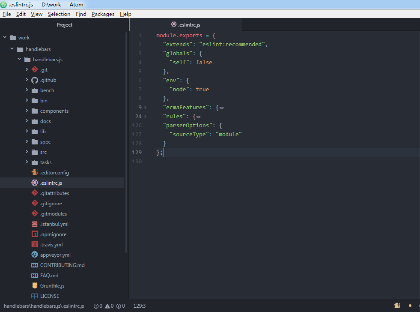This screenshot has width=420, height=312.
Task: Expand the docs folder chevron
Action: (x=27, y=121)
